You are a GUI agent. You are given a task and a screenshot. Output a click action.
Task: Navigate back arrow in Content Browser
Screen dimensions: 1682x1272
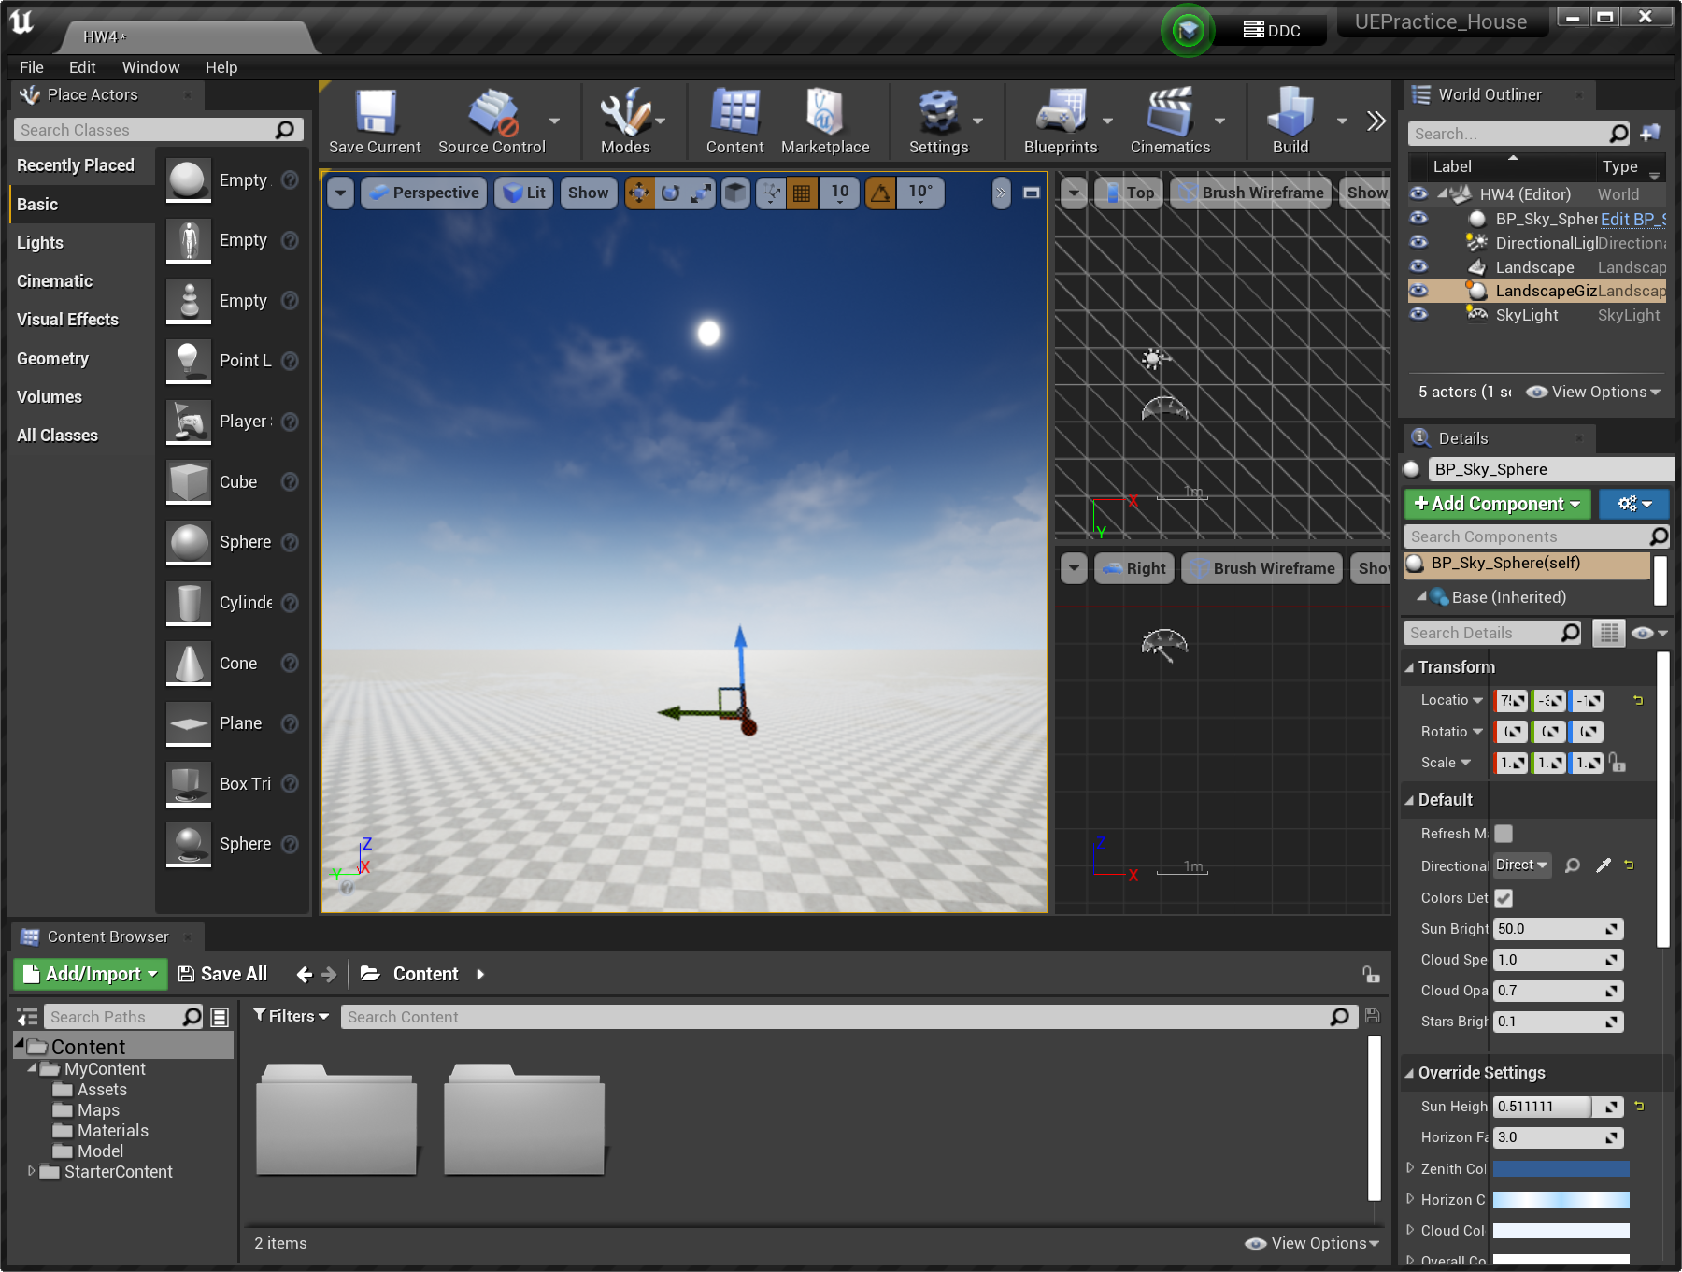[x=304, y=975]
